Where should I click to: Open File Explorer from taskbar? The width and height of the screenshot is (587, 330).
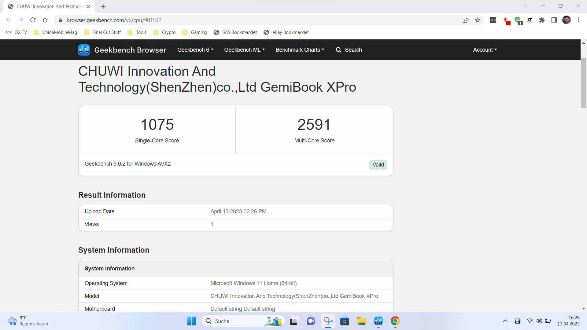pos(361,321)
